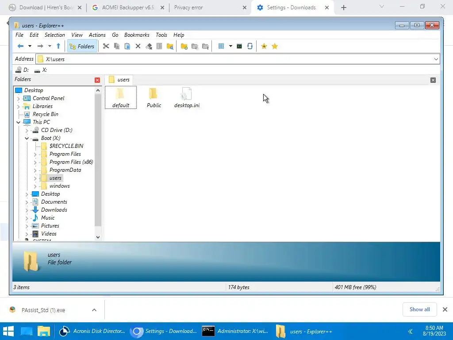453x340 pixels.
Task: Click the Delete X icon in toolbar
Action: tap(138, 46)
